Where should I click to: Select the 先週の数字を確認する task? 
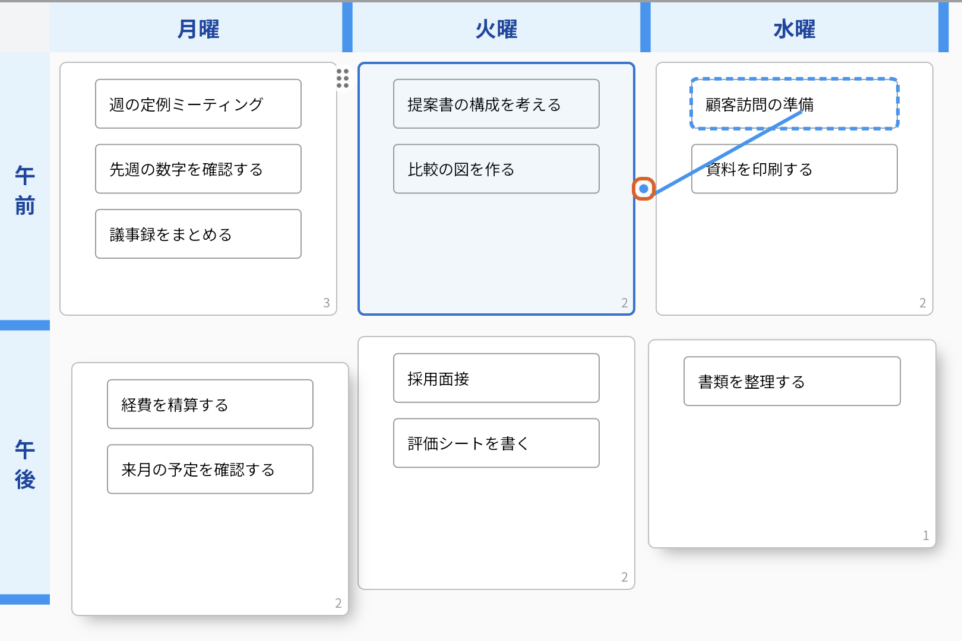coord(198,169)
